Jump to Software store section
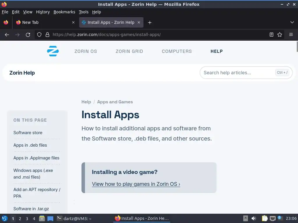 [x=28, y=132]
